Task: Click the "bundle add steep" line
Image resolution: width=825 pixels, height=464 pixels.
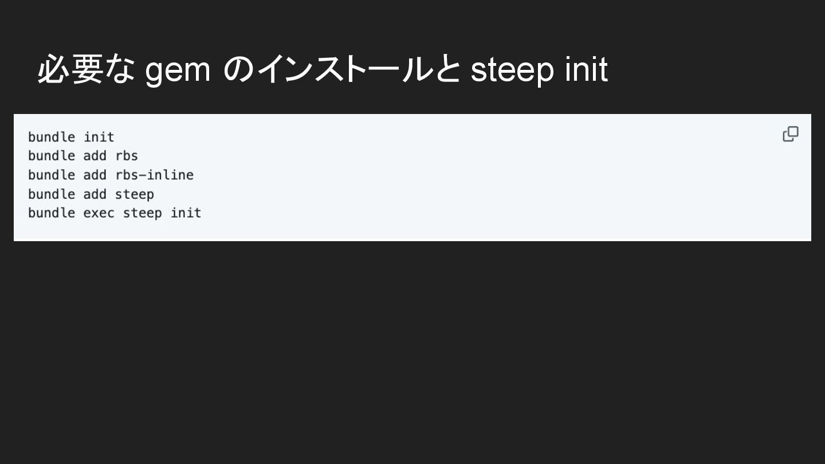Action: click(91, 194)
